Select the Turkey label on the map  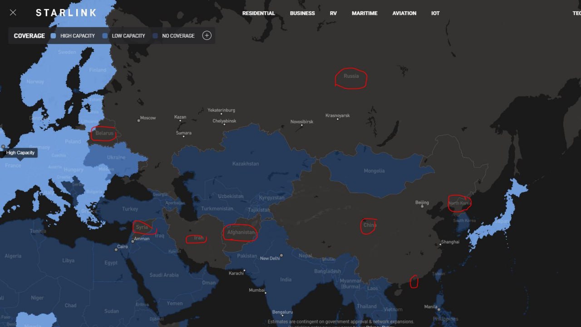tap(130, 209)
